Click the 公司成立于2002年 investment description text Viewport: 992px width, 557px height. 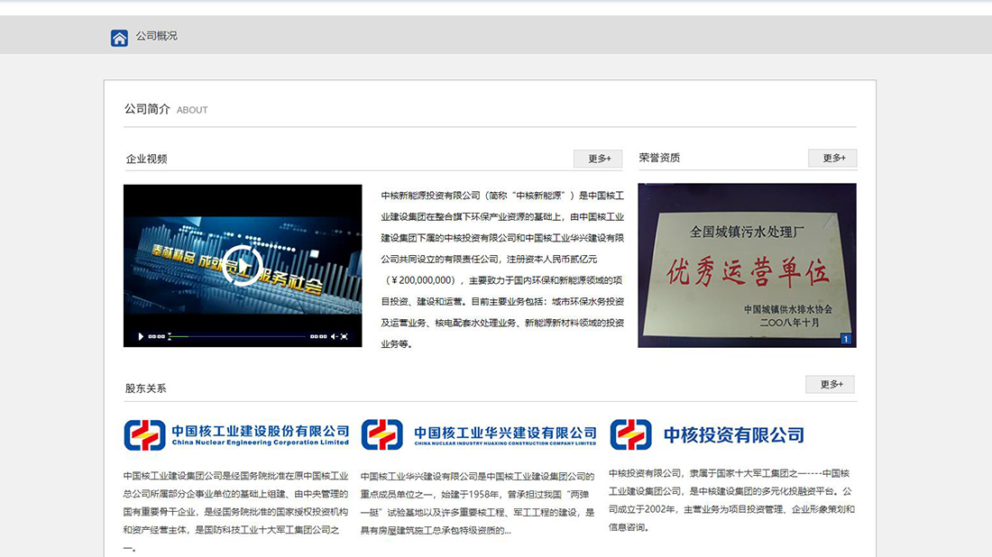point(731,500)
